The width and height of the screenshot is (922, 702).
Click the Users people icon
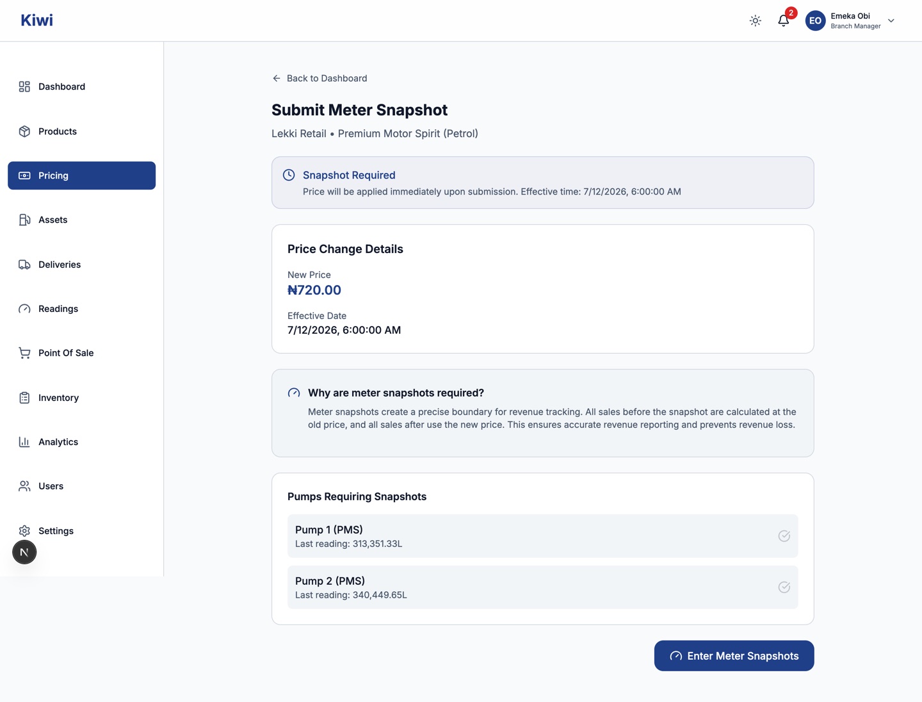click(24, 486)
